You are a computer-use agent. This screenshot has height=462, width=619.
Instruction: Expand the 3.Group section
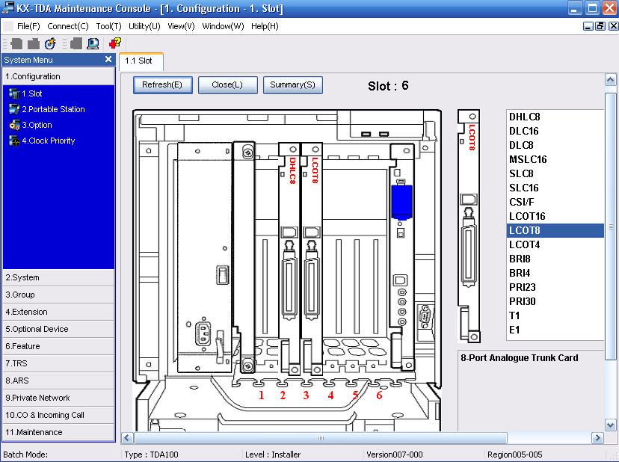coord(59,295)
